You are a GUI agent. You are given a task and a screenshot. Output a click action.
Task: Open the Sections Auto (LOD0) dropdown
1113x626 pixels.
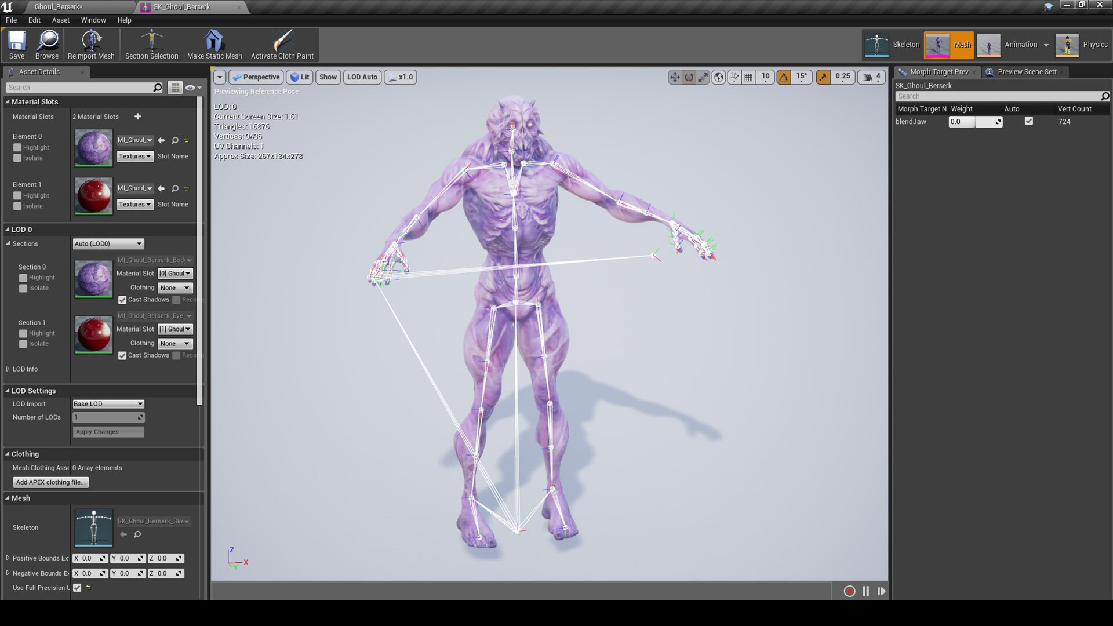pos(108,243)
